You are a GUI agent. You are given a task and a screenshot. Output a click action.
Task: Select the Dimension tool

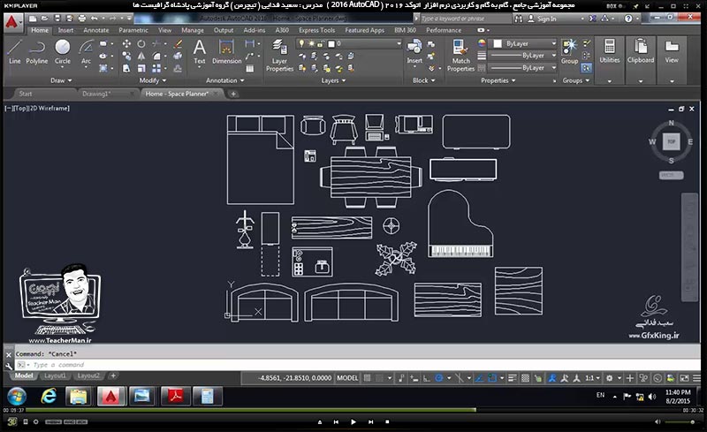coord(227,52)
